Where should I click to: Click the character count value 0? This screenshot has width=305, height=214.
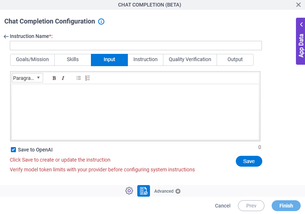(x=259, y=147)
